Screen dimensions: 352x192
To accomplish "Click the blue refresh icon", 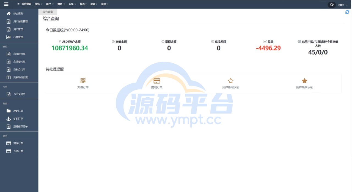I will (347, 12).
